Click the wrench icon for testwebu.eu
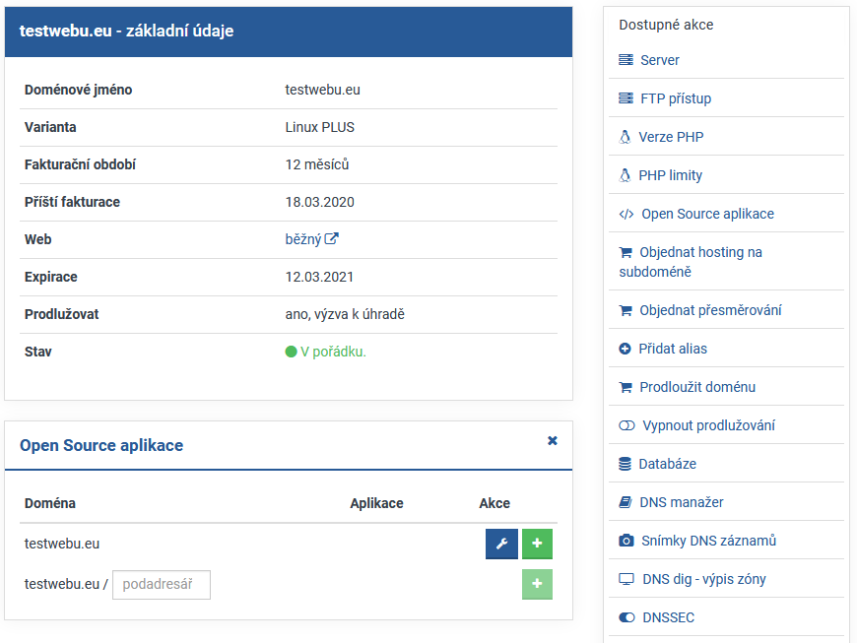 point(501,544)
